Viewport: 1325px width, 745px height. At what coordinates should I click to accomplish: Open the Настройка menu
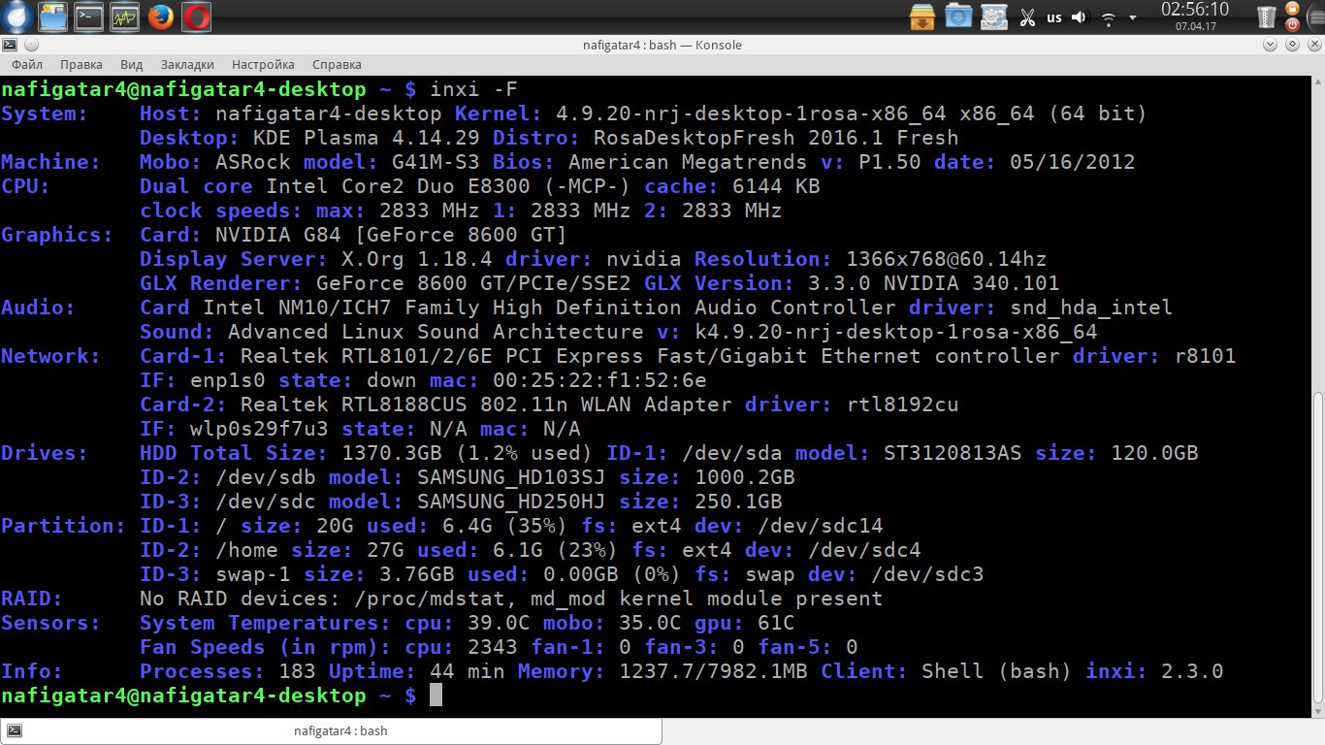tap(263, 65)
